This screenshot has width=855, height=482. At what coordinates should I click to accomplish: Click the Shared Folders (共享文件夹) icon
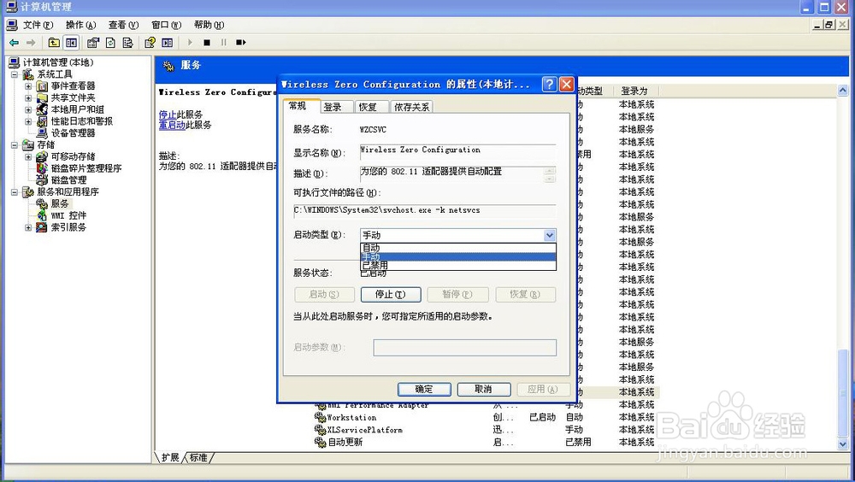[42, 98]
